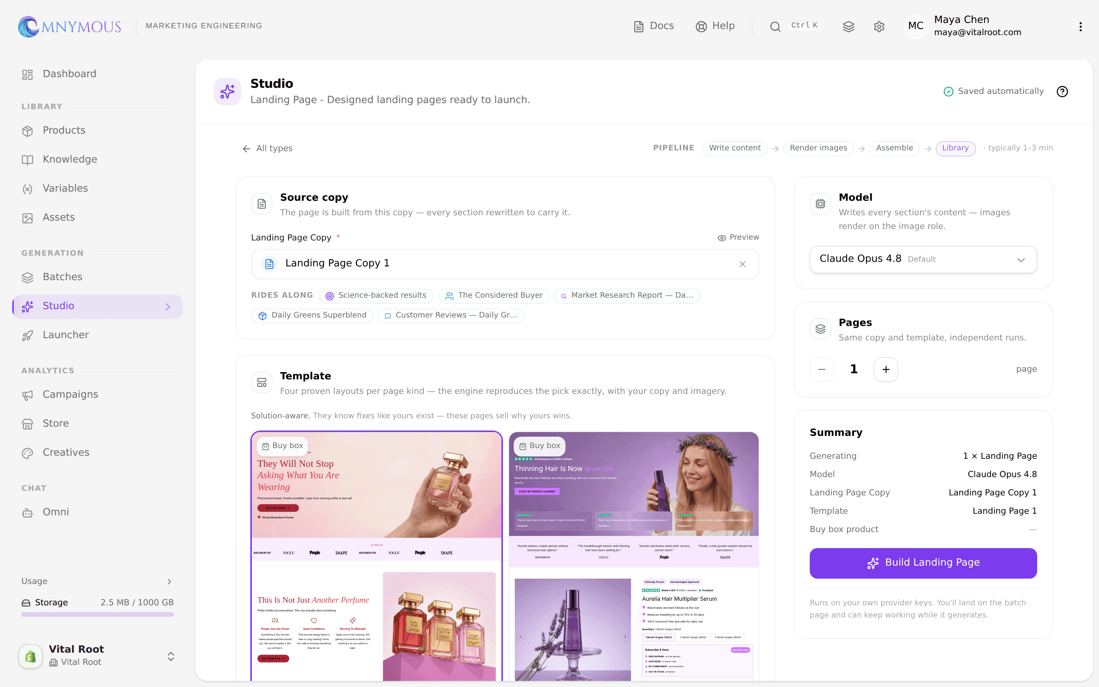The height and width of the screenshot is (687, 1099).
Task: Click the Products box icon
Action: [28, 131]
